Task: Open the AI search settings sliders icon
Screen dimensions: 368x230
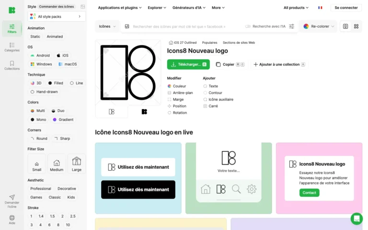Action: (x=291, y=26)
